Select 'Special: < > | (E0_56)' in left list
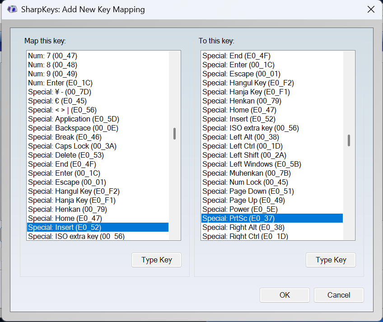This screenshot has width=383, height=322. [98, 110]
